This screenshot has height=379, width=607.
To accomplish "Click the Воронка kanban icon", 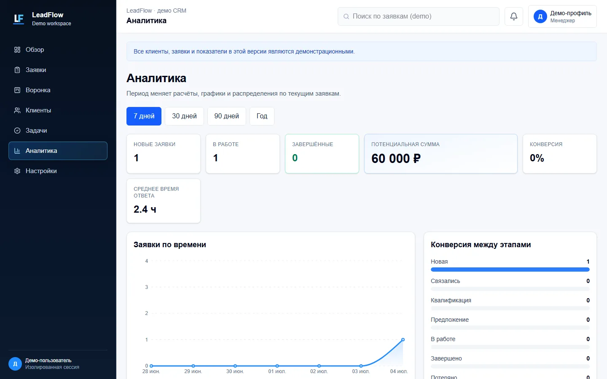I will [x=17, y=90].
